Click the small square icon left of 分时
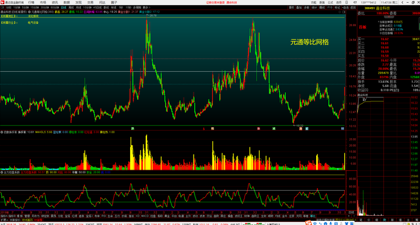 pyautogui.click(x=2, y=8)
